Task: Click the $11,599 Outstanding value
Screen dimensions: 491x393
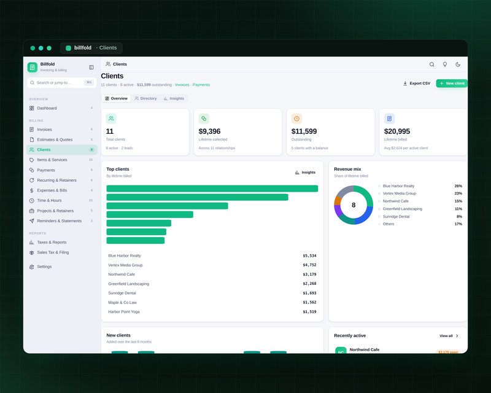Action: (304, 131)
